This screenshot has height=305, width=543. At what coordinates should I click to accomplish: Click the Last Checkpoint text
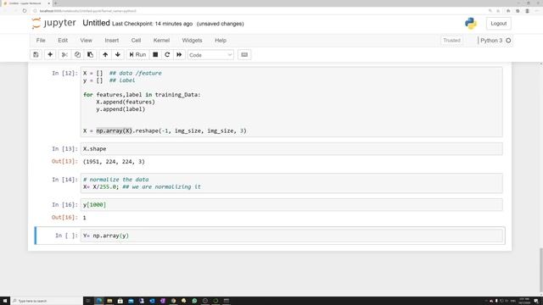tap(152, 24)
